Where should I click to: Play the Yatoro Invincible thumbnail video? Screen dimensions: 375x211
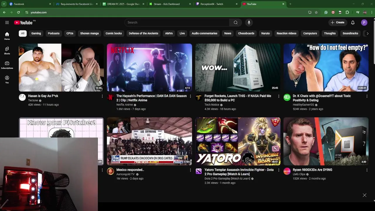click(x=238, y=141)
